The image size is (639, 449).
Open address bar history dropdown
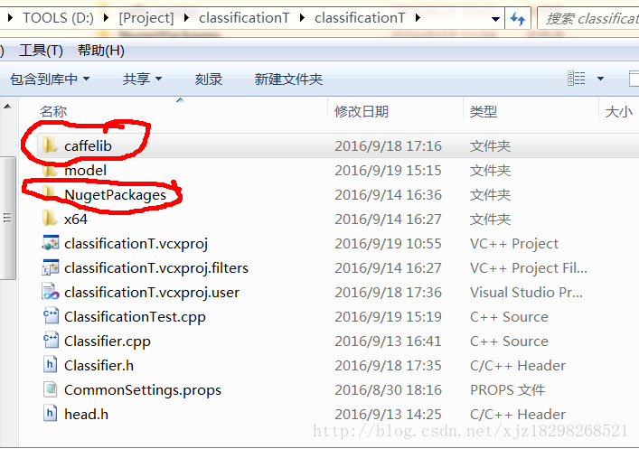click(495, 19)
